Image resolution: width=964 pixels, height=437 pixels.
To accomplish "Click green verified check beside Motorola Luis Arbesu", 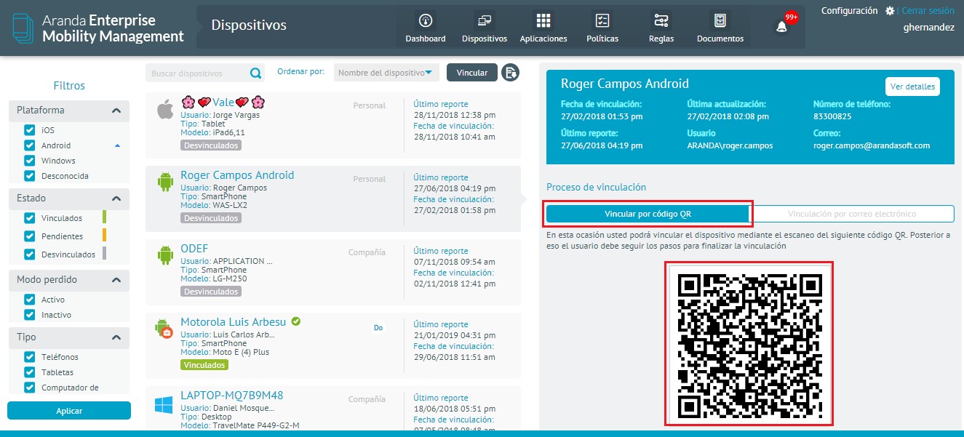I will [x=296, y=321].
